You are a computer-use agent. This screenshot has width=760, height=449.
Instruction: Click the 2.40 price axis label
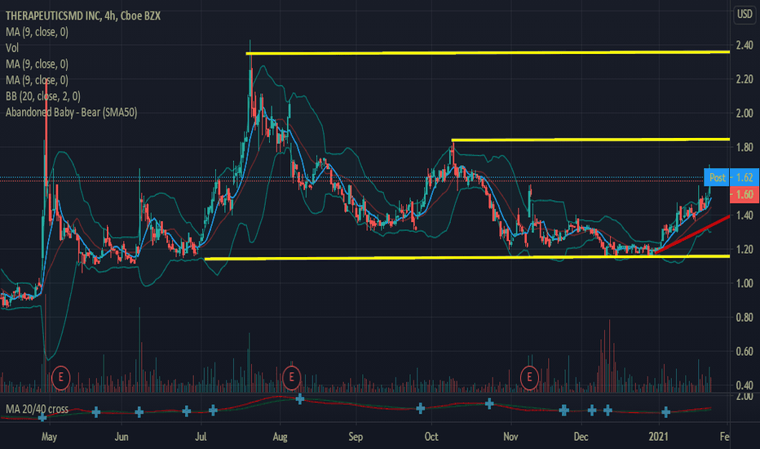(745, 45)
